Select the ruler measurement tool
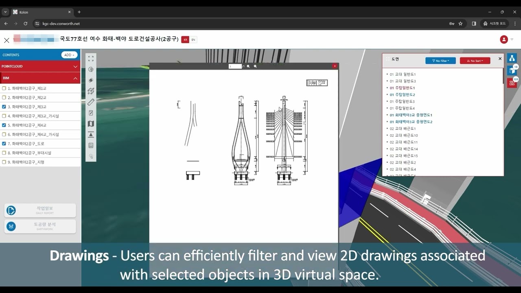Screen dimensions: 521x293 91,102
